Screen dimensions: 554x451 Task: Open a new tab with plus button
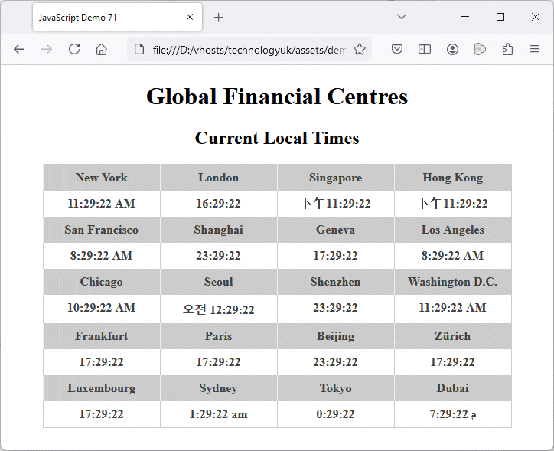(x=219, y=18)
